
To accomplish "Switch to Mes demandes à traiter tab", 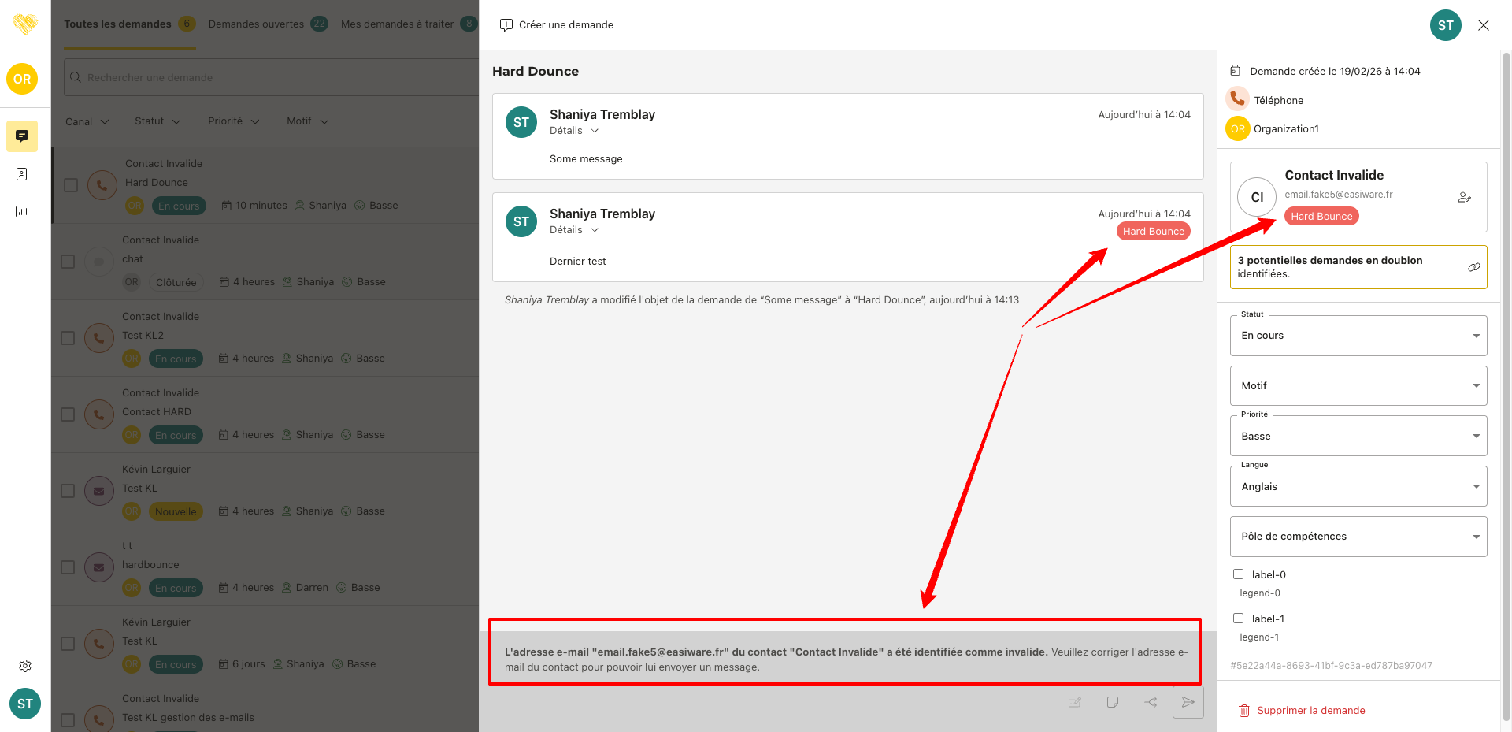I will (x=397, y=24).
